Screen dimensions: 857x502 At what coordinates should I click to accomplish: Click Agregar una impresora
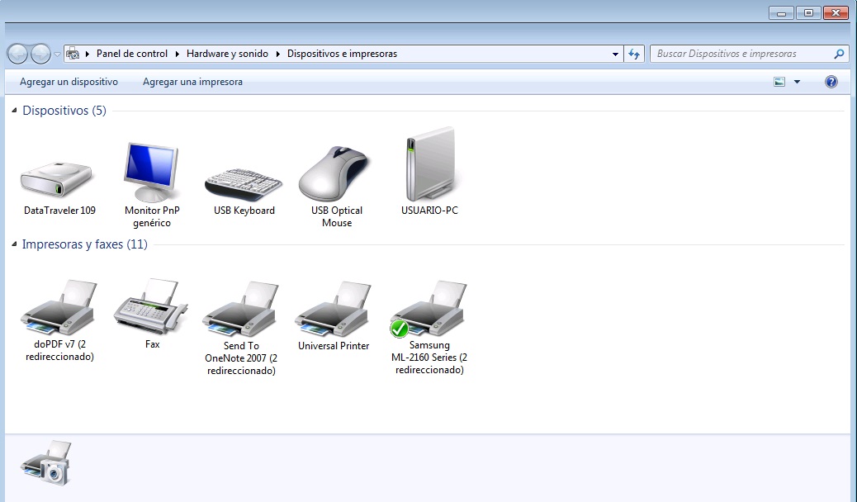tap(192, 82)
